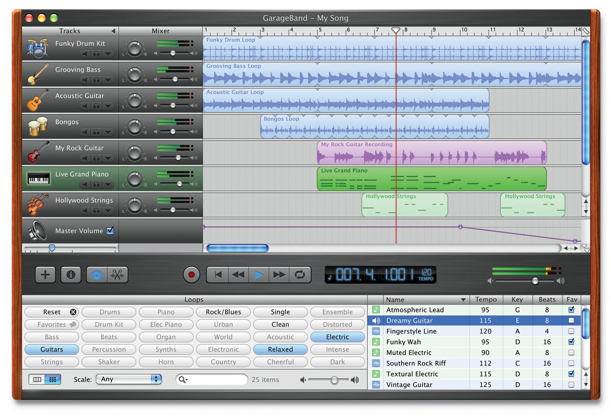Image resolution: width=611 pixels, height=417 pixels.
Task: Add a new track with plus button
Action: coord(45,275)
